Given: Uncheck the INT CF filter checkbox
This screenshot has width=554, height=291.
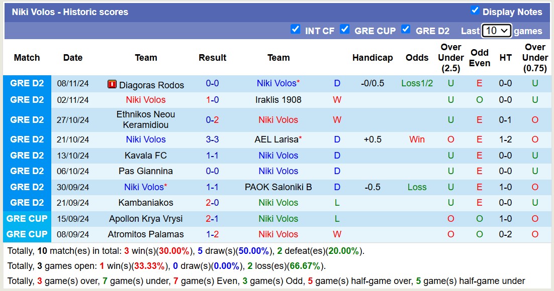Looking at the screenshot, I should tap(296, 29).
